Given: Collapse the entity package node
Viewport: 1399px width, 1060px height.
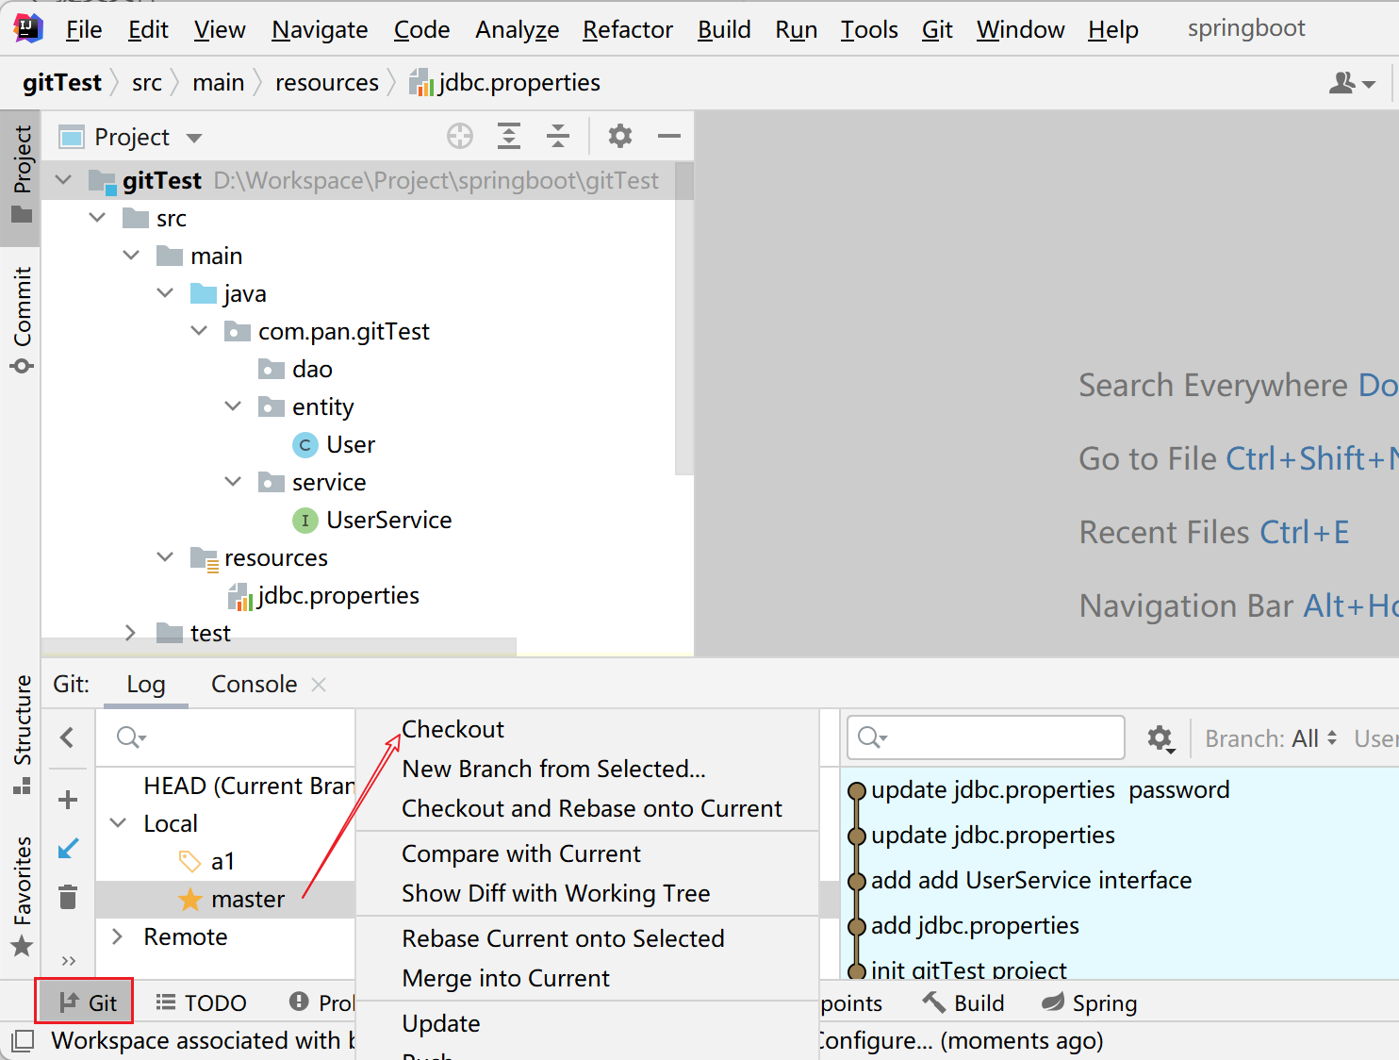Looking at the screenshot, I should click(233, 406).
